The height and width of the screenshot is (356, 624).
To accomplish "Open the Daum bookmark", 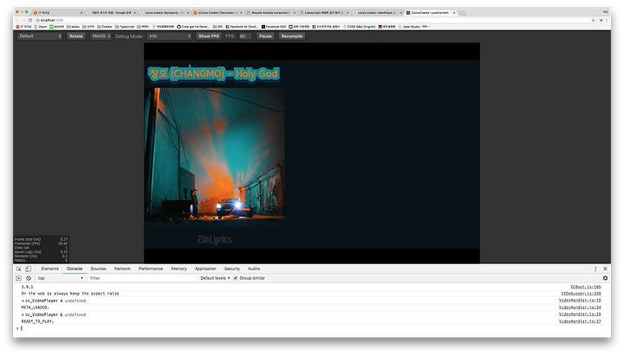I will tap(41, 27).
